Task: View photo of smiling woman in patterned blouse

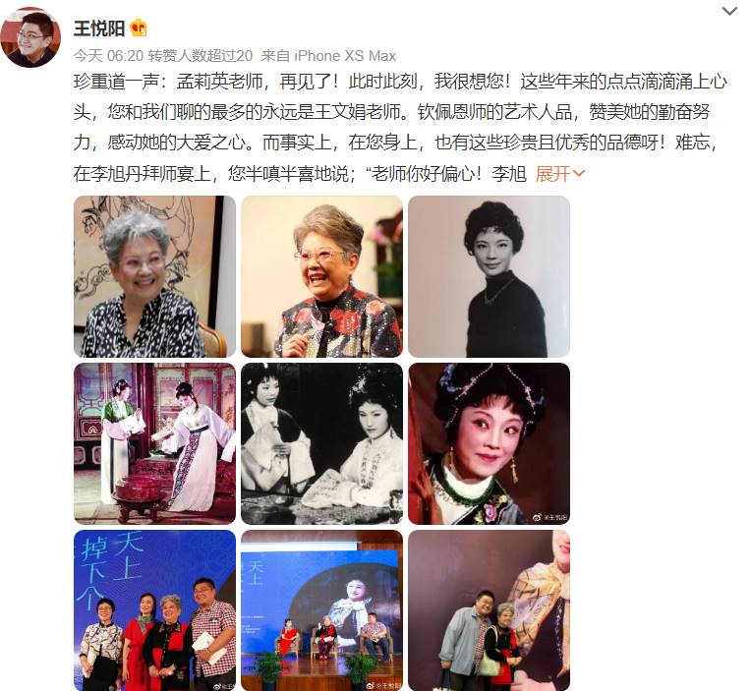Action: click(154, 276)
